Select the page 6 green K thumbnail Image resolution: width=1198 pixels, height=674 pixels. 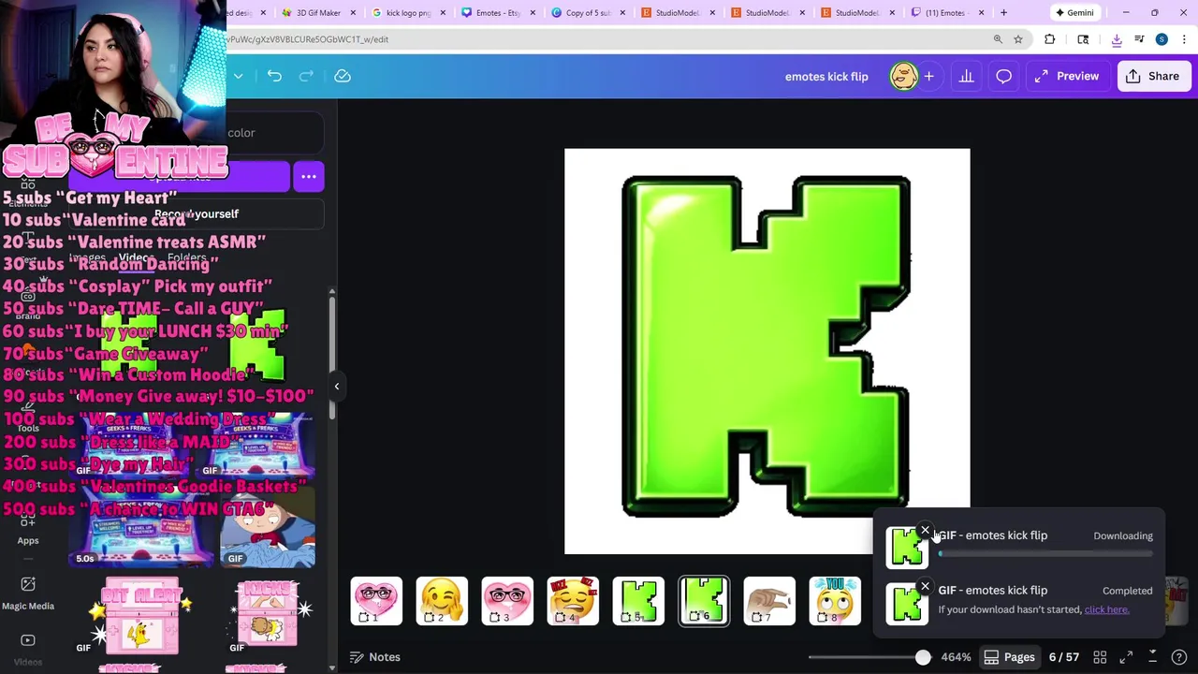(x=704, y=601)
